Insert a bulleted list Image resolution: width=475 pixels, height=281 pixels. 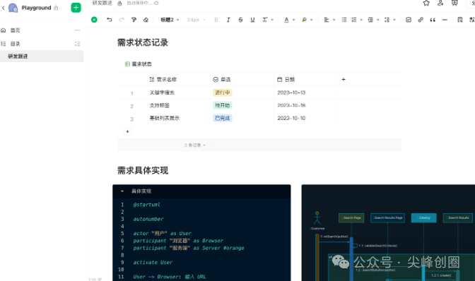pos(344,20)
